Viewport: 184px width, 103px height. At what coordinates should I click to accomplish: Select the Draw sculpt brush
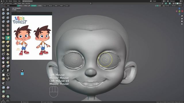(x=3, y=9)
